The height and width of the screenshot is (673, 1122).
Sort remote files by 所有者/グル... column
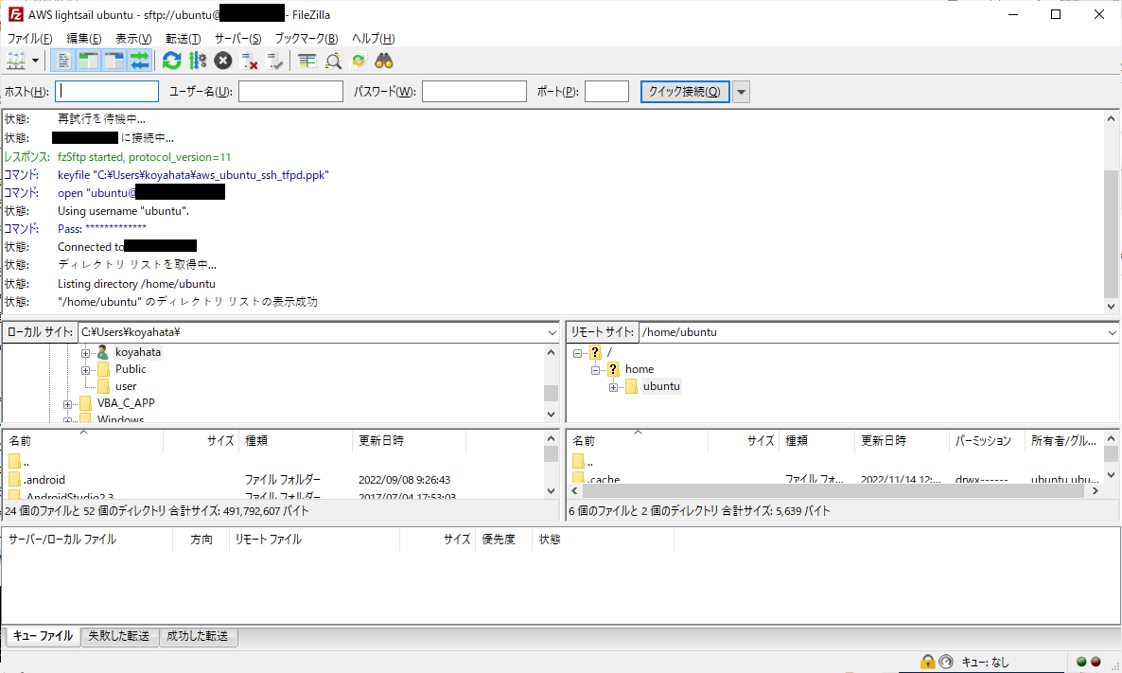(1064, 441)
